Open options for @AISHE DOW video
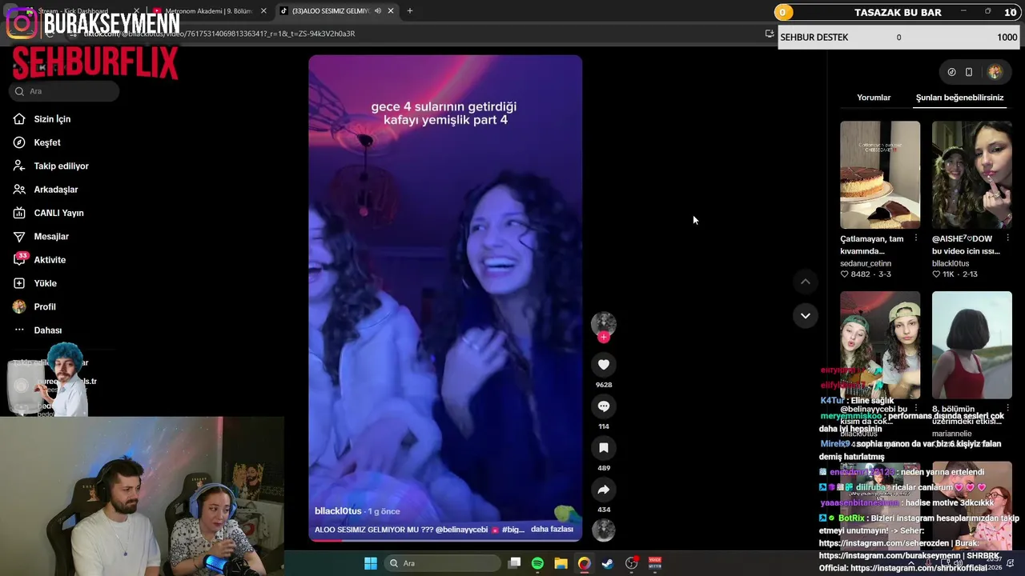The image size is (1025, 576). pos(1007,238)
